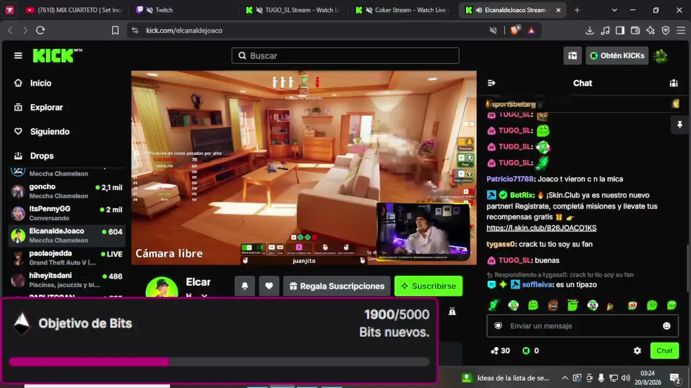Click the Brave Rewards triangle icon
This screenshot has width=691, height=388.
[531, 31]
